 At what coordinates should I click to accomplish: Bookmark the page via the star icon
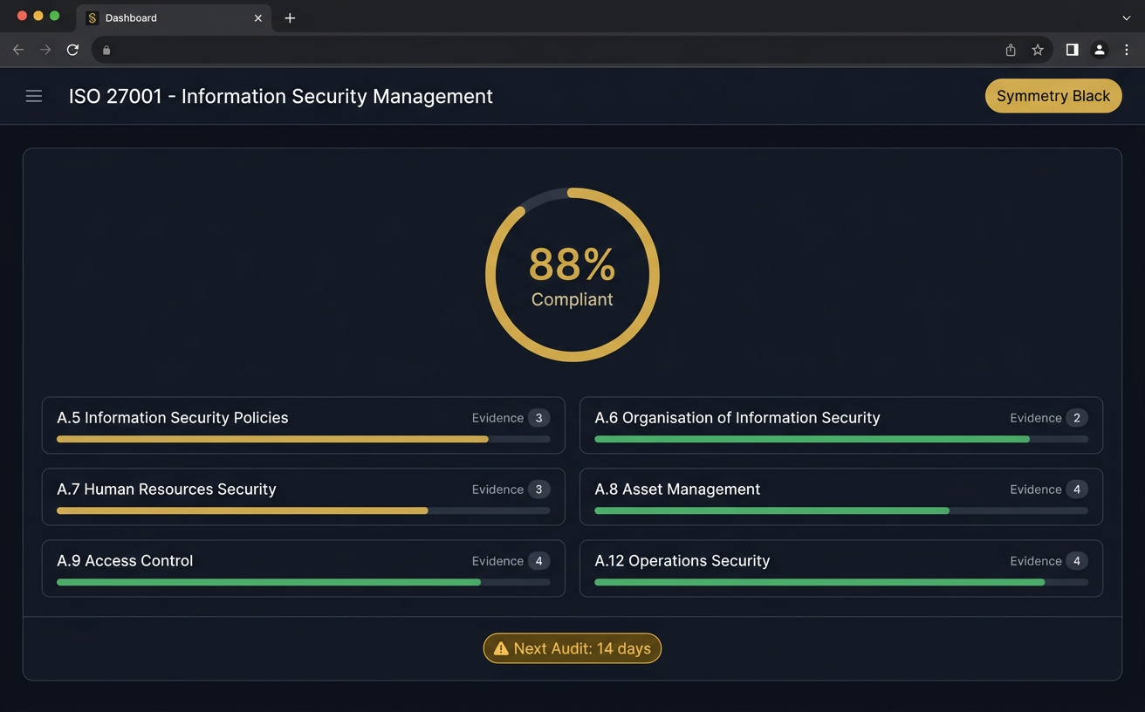tap(1038, 50)
